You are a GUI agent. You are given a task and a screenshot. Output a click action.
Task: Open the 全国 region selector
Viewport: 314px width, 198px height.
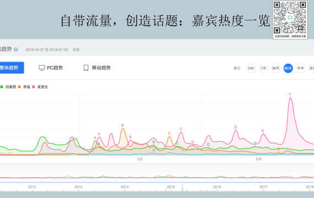pyautogui.click(x=76, y=50)
